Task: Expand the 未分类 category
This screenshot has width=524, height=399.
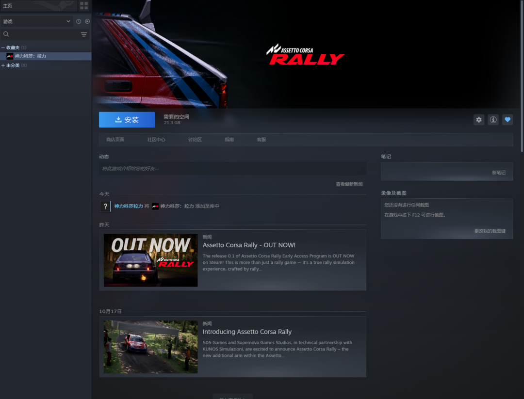Action: [3, 65]
